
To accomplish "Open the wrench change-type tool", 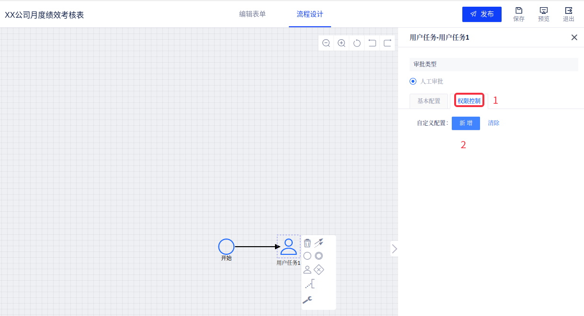I will point(307,300).
